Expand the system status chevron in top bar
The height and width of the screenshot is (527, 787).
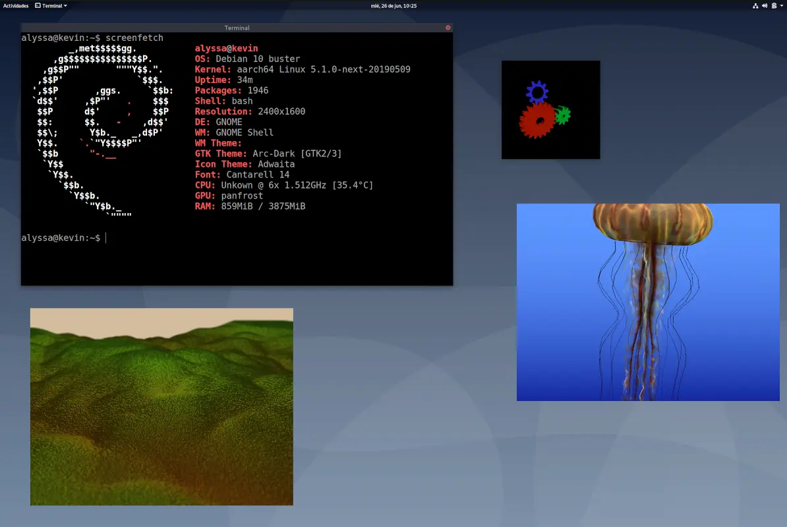pyautogui.click(x=782, y=5)
